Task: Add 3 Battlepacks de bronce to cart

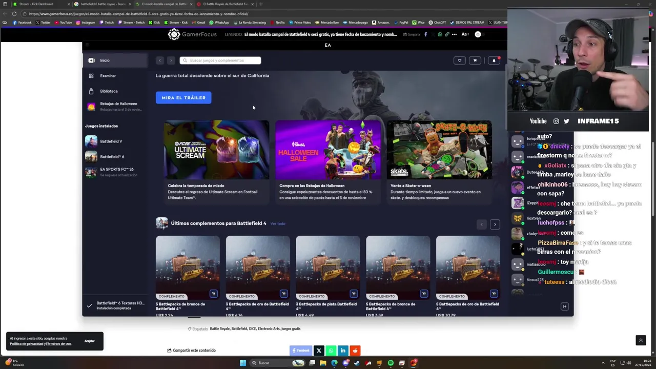Action: pyautogui.click(x=214, y=294)
